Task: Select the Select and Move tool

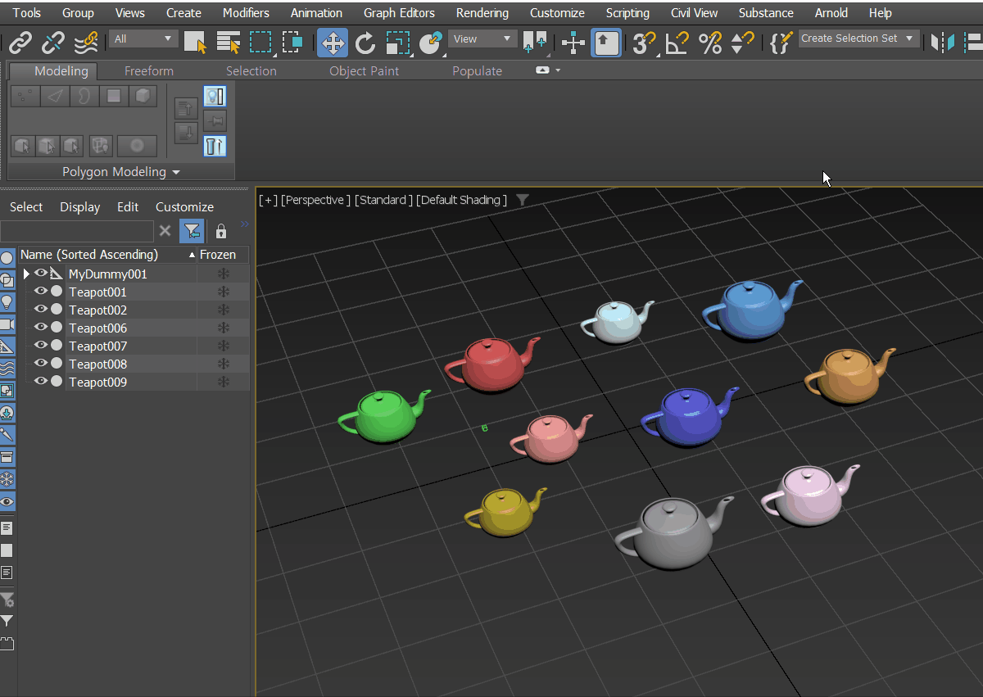Action: point(332,43)
